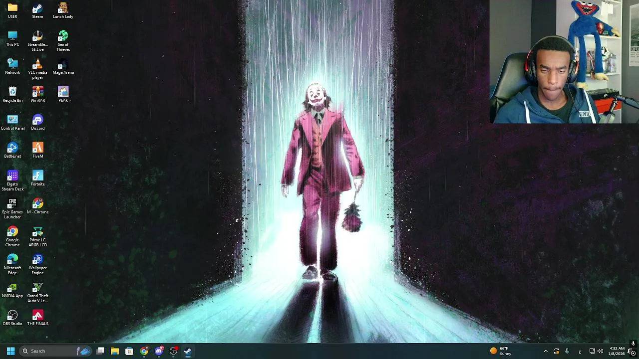The image size is (639, 359).
Task: Select the Control Panel desktop icon
Action: click(x=12, y=123)
